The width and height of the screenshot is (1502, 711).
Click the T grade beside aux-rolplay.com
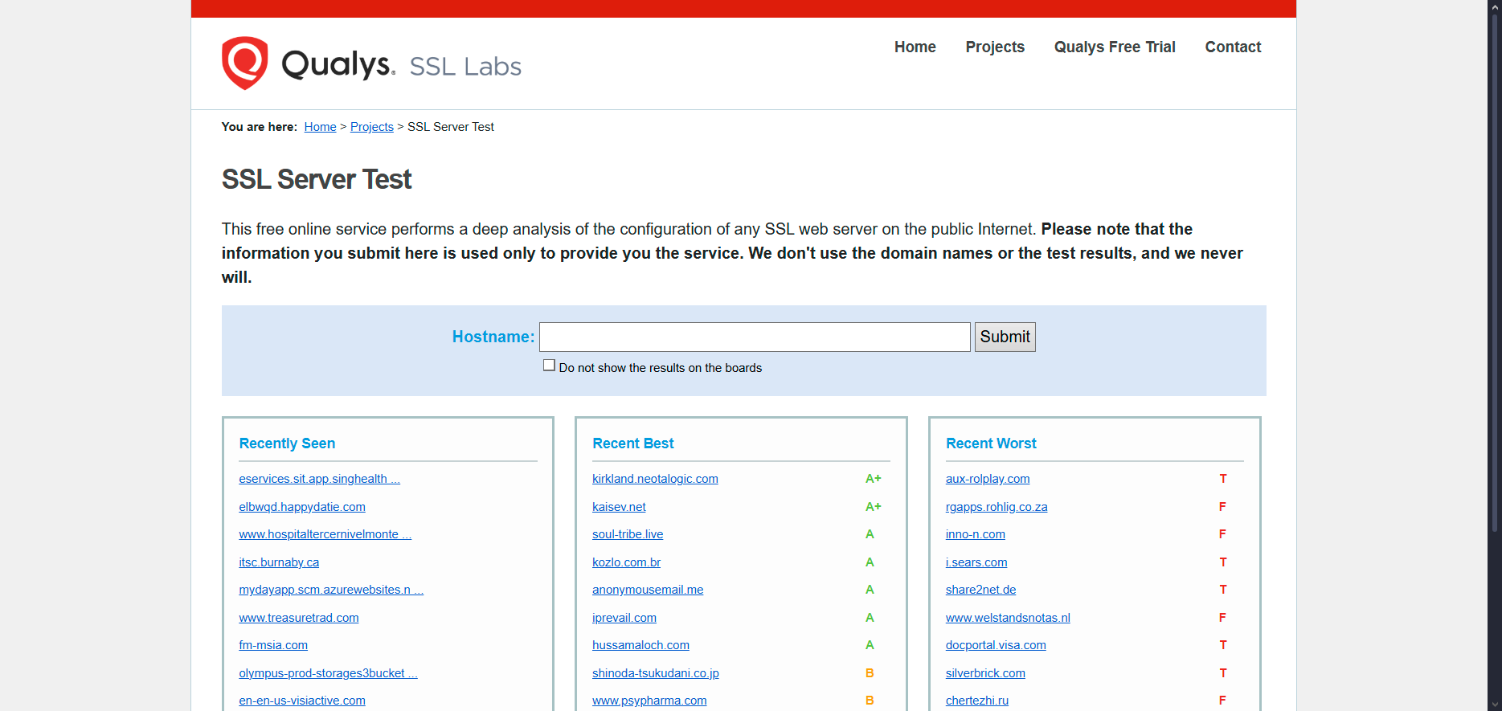(1223, 479)
